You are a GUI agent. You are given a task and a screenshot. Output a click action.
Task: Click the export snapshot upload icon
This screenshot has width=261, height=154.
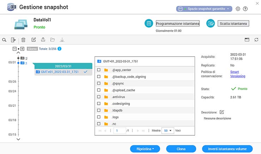(43, 40)
